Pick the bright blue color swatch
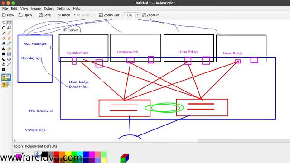Viewport: 290px width, 163px height. pos(86,154)
